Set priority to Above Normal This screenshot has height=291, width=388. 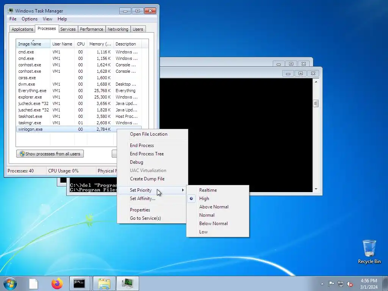click(x=218, y=207)
